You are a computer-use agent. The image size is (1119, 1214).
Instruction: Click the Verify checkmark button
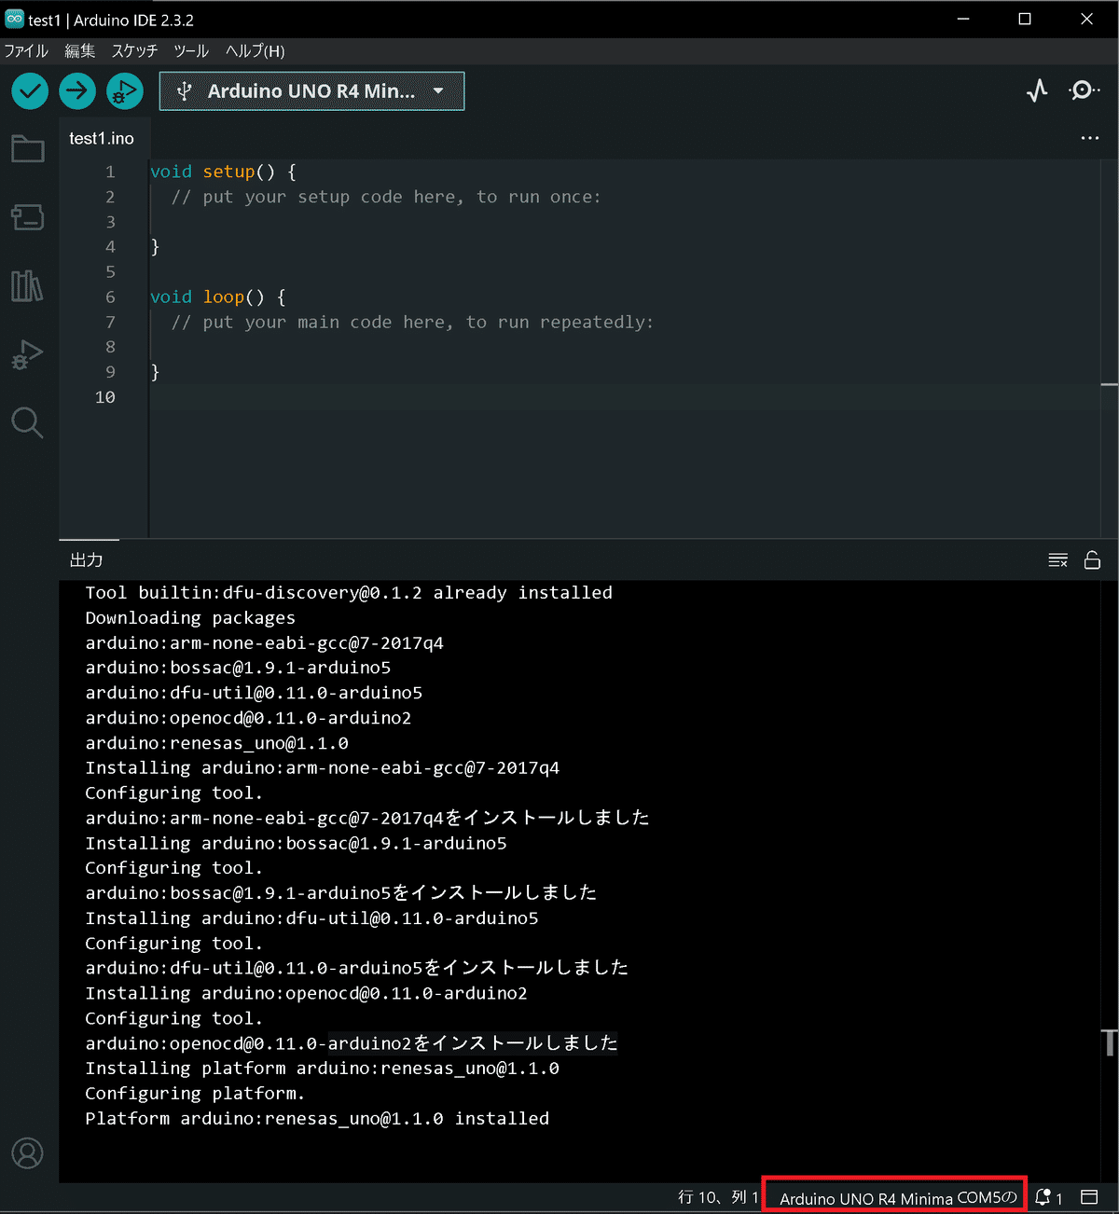[x=30, y=91]
